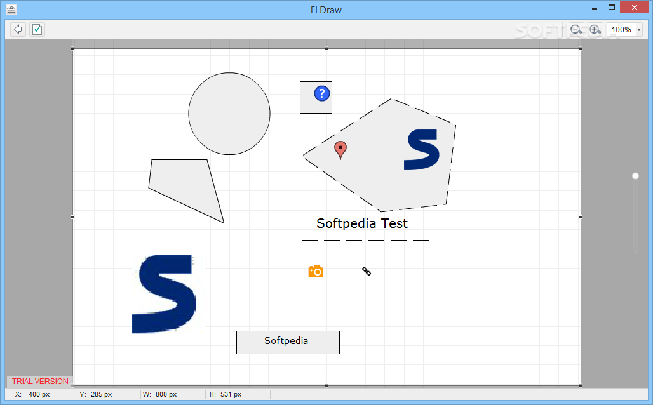The height and width of the screenshot is (405, 653).
Task: Click the bottom center canvas resize handle
Action: pyautogui.click(x=326, y=386)
